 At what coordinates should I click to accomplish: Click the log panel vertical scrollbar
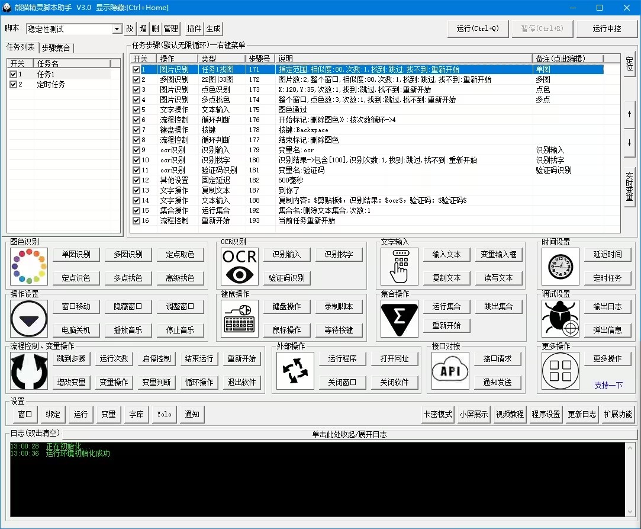(631, 480)
